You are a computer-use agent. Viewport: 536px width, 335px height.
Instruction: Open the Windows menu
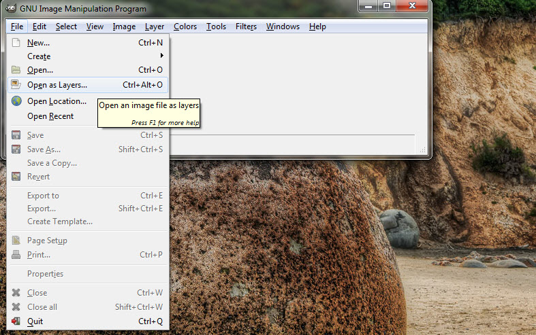283,27
